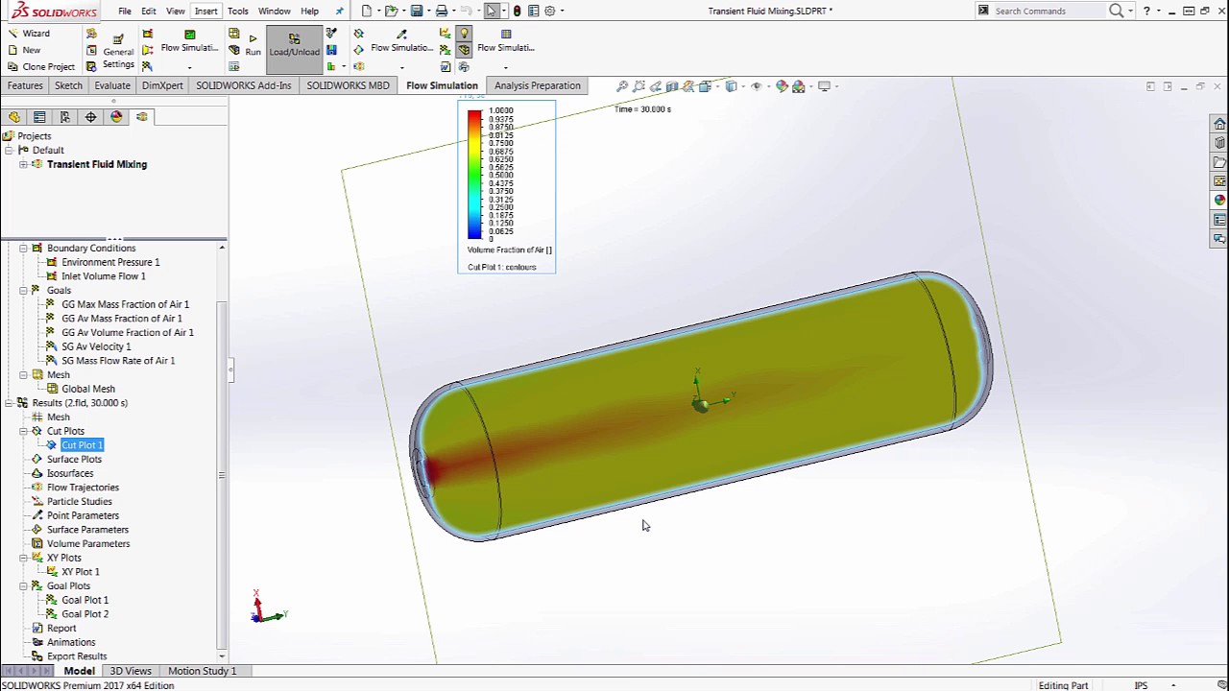The image size is (1229, 691).
Task: Click the color legend bar of the cut plot
Action: [x=474, y=174]
